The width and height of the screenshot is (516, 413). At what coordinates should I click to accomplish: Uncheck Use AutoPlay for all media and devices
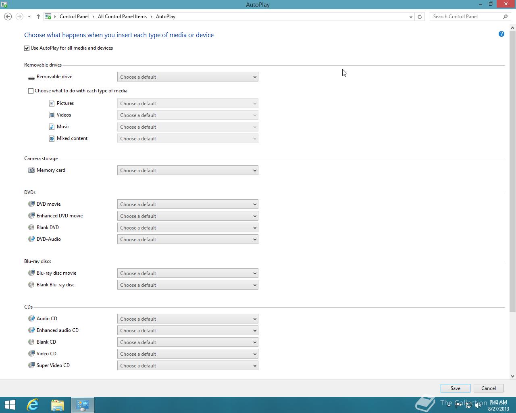click(27, 48)
